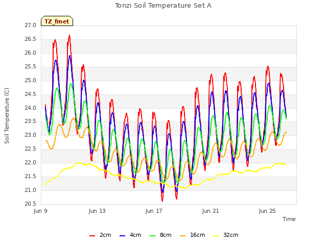The image size is (327, 245).
Task: Click the 22.5 y-axis tick label
Action: (x=31, y=149)
